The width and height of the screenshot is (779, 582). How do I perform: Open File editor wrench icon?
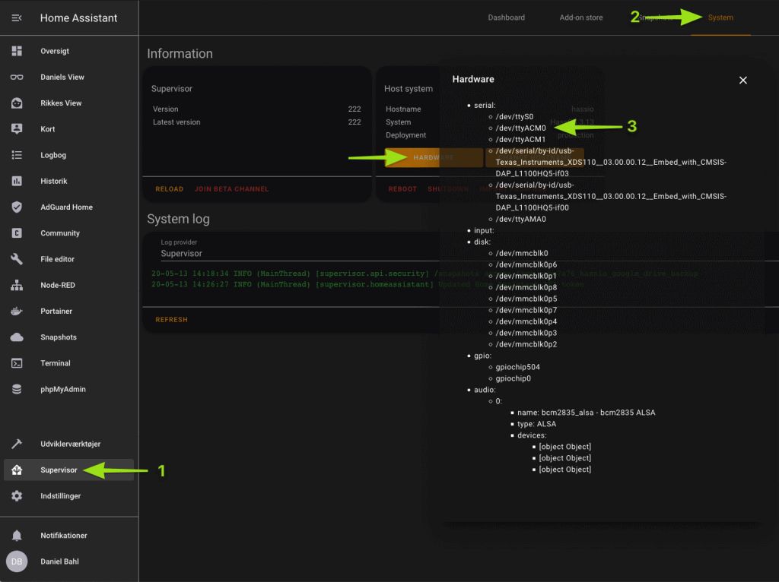pos(17,259)
